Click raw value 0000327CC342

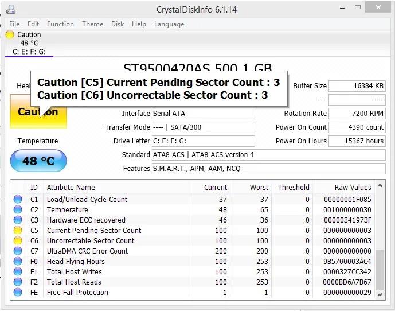point(347,272)
